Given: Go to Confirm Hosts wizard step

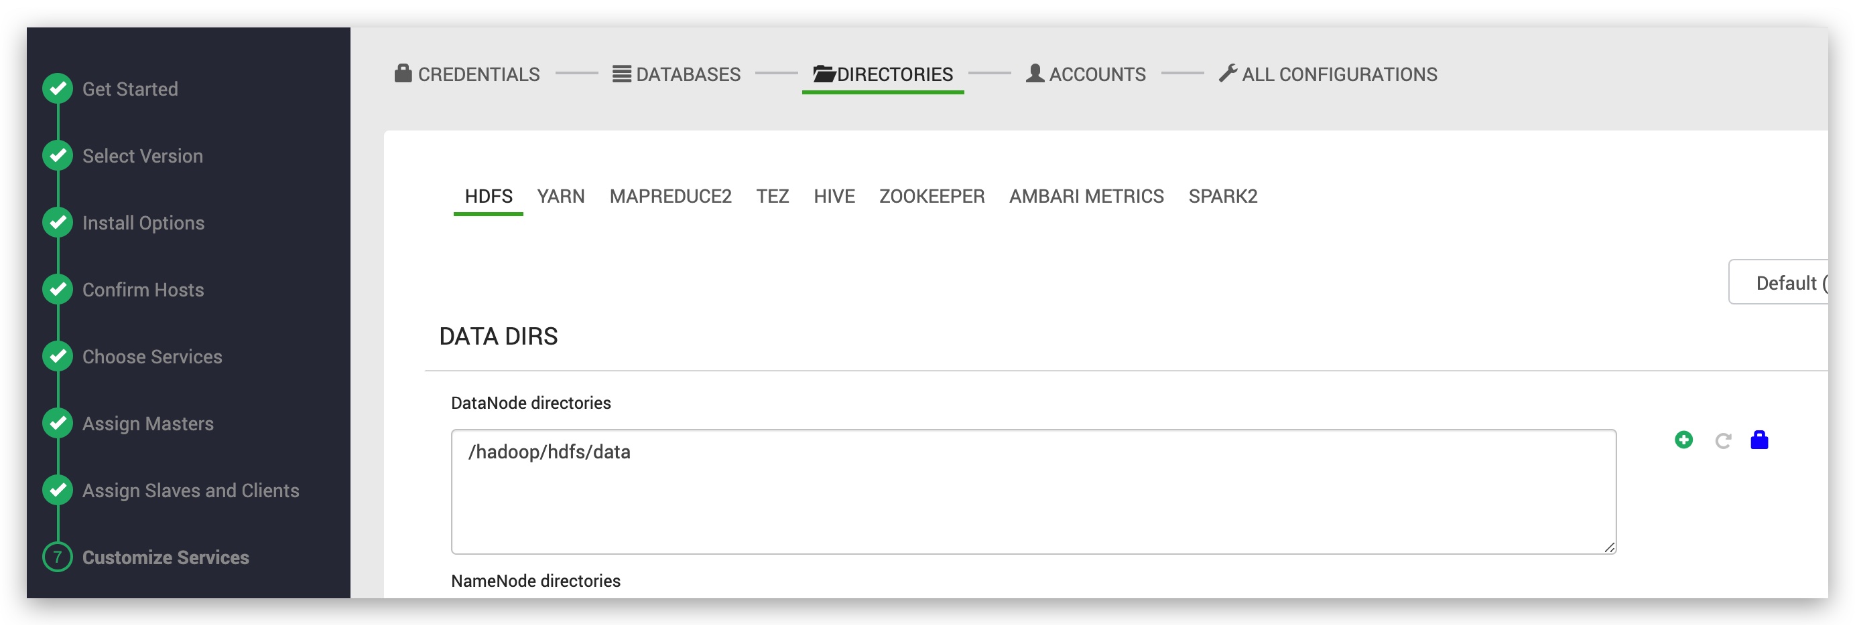Looking at the screenshot, I should pos(143,290).
